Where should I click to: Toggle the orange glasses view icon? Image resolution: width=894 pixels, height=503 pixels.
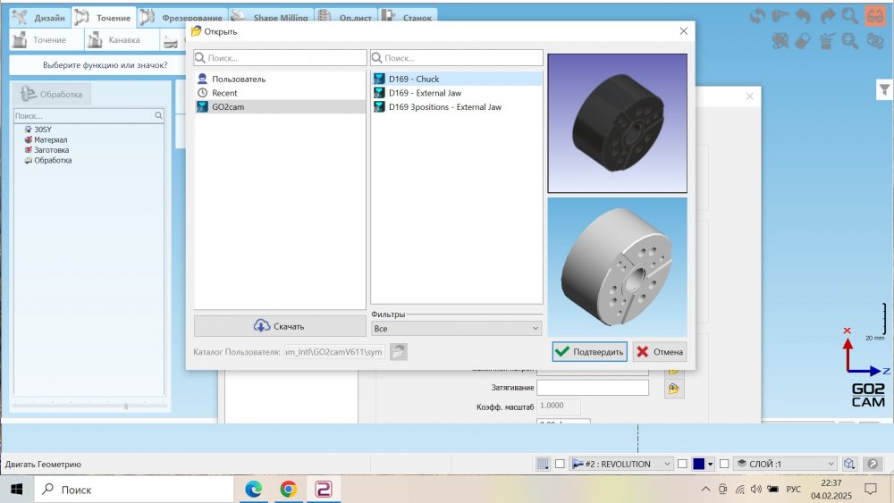874,16
